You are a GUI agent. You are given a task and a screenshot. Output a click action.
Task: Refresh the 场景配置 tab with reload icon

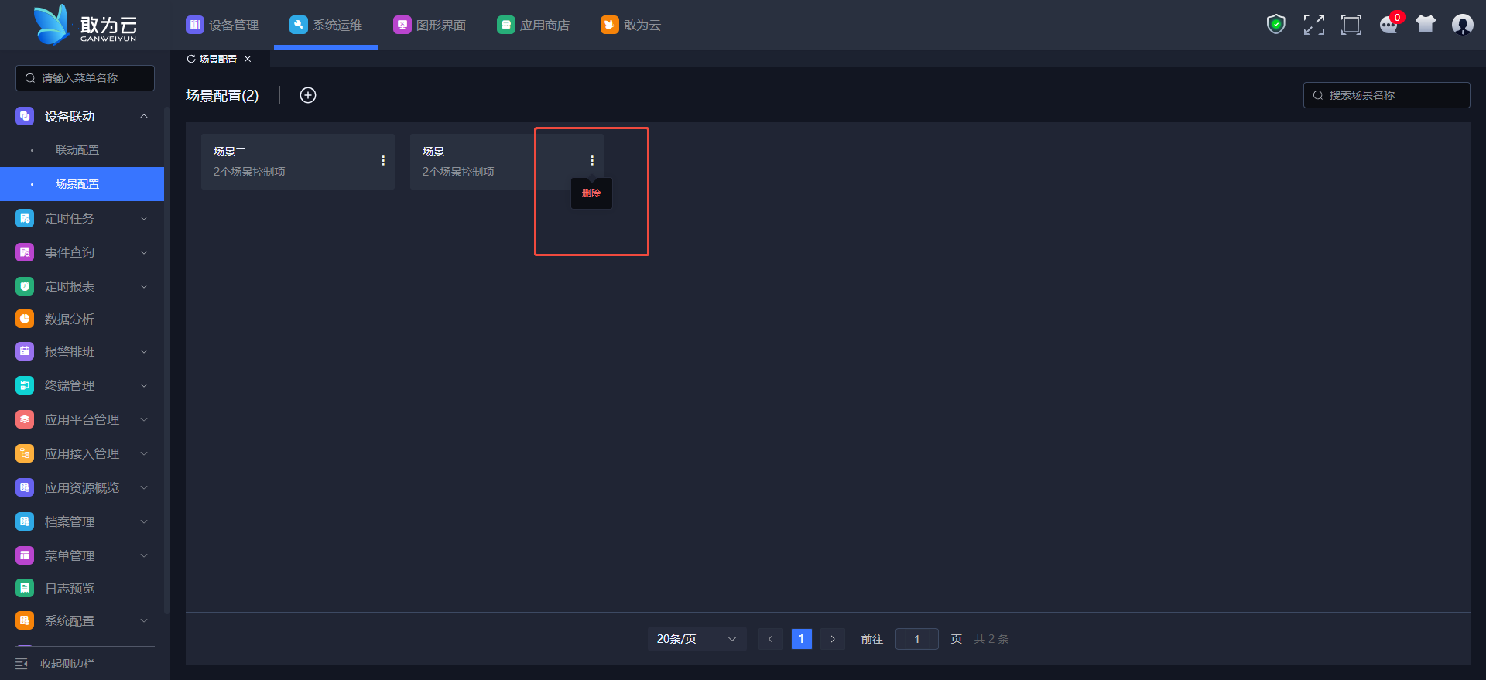[x=191, y=59]
